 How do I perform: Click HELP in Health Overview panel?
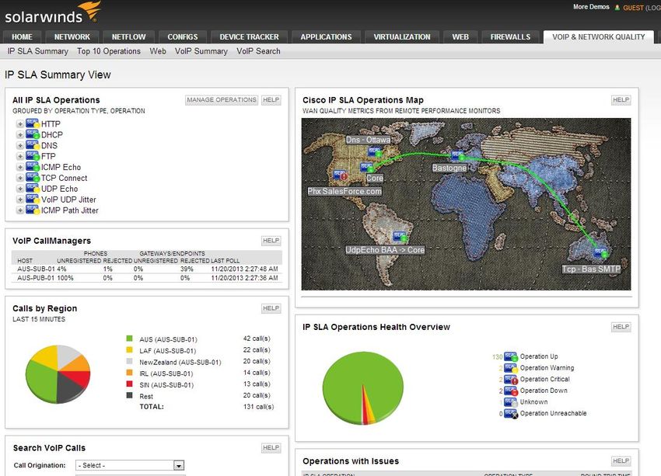tap(621, 327)
